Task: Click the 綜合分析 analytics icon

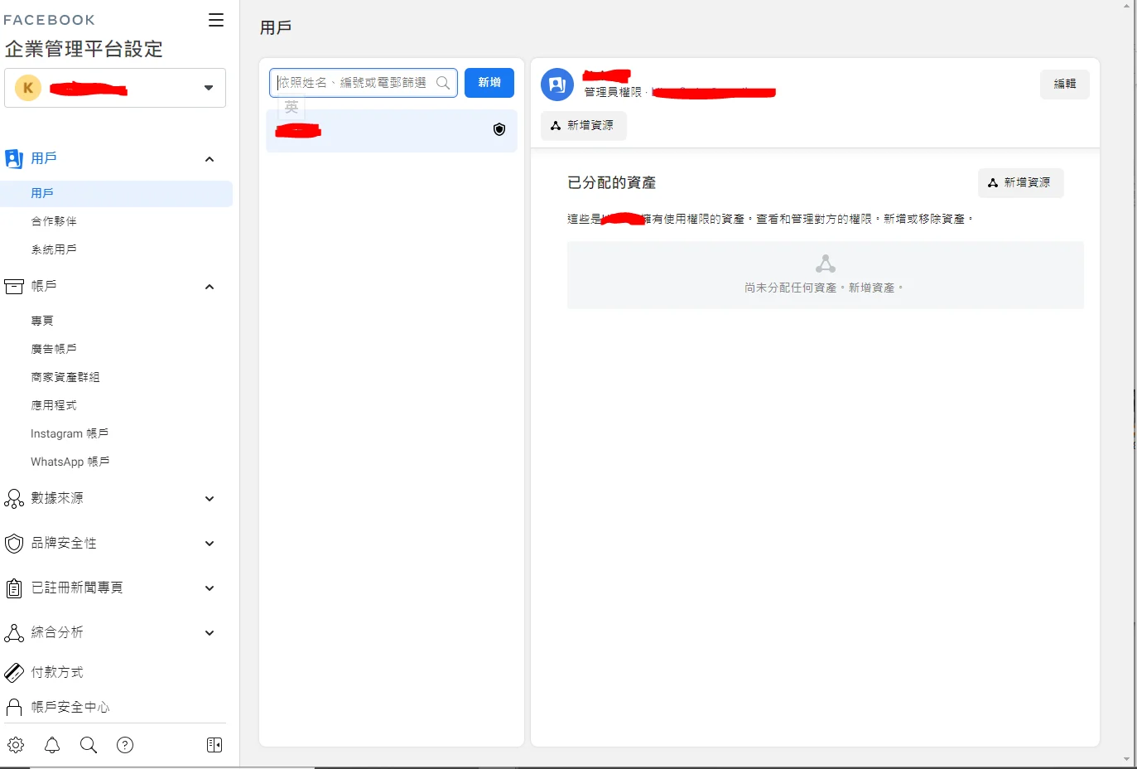Action: pos(14,632)
